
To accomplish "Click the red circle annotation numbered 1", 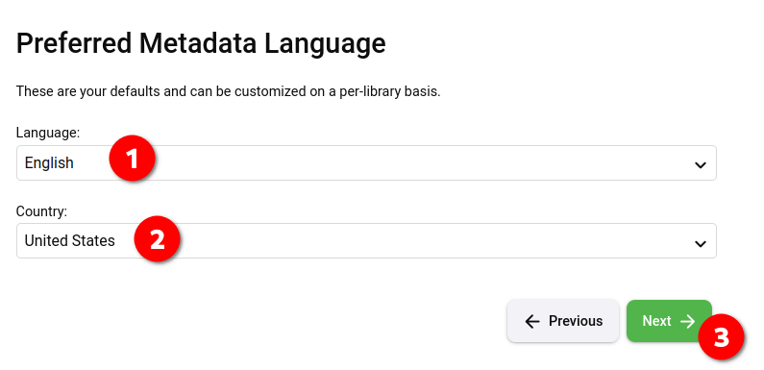I will [132, 159].
